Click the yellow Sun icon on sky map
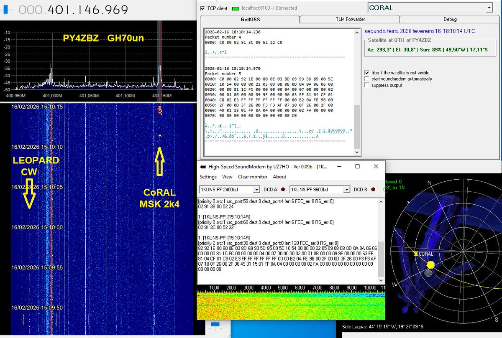 [x=430, y=265]
